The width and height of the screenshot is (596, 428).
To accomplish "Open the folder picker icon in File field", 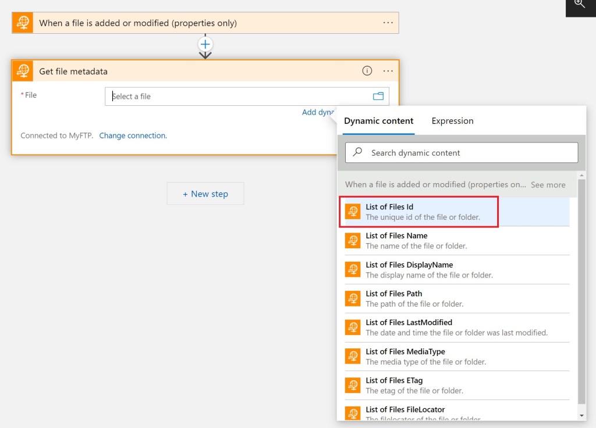I will click(x=378, y=97).
